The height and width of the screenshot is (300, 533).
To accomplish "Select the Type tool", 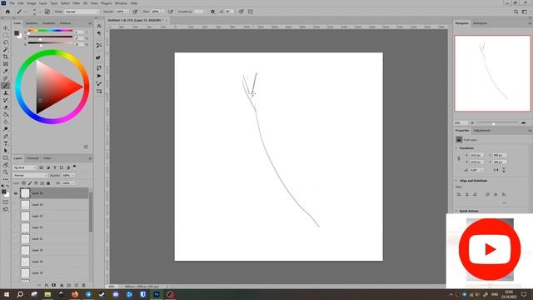I will click(x=6, y=143).
